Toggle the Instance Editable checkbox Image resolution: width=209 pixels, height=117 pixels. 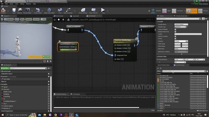[175, 30]
